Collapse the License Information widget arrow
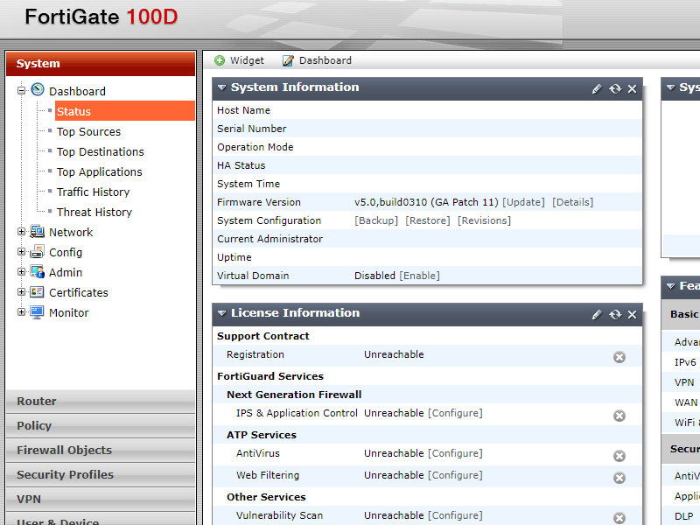The image size is (700, 525). [x=222, y=313]
